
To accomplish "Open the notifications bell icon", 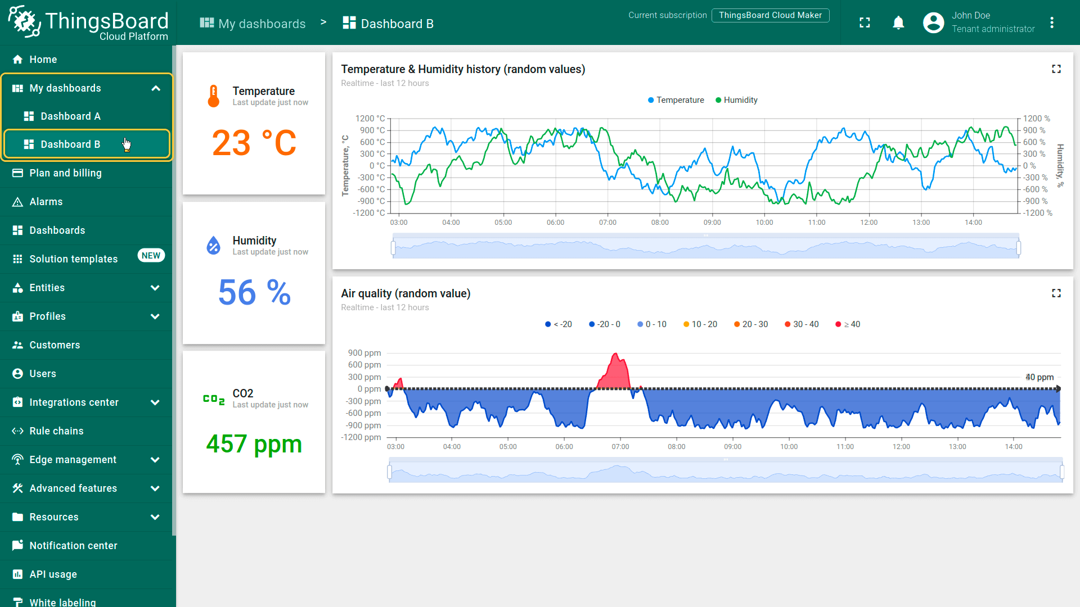I will tap(898, 22).
